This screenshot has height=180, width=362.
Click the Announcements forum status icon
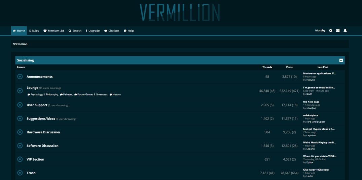click(20, 77)
